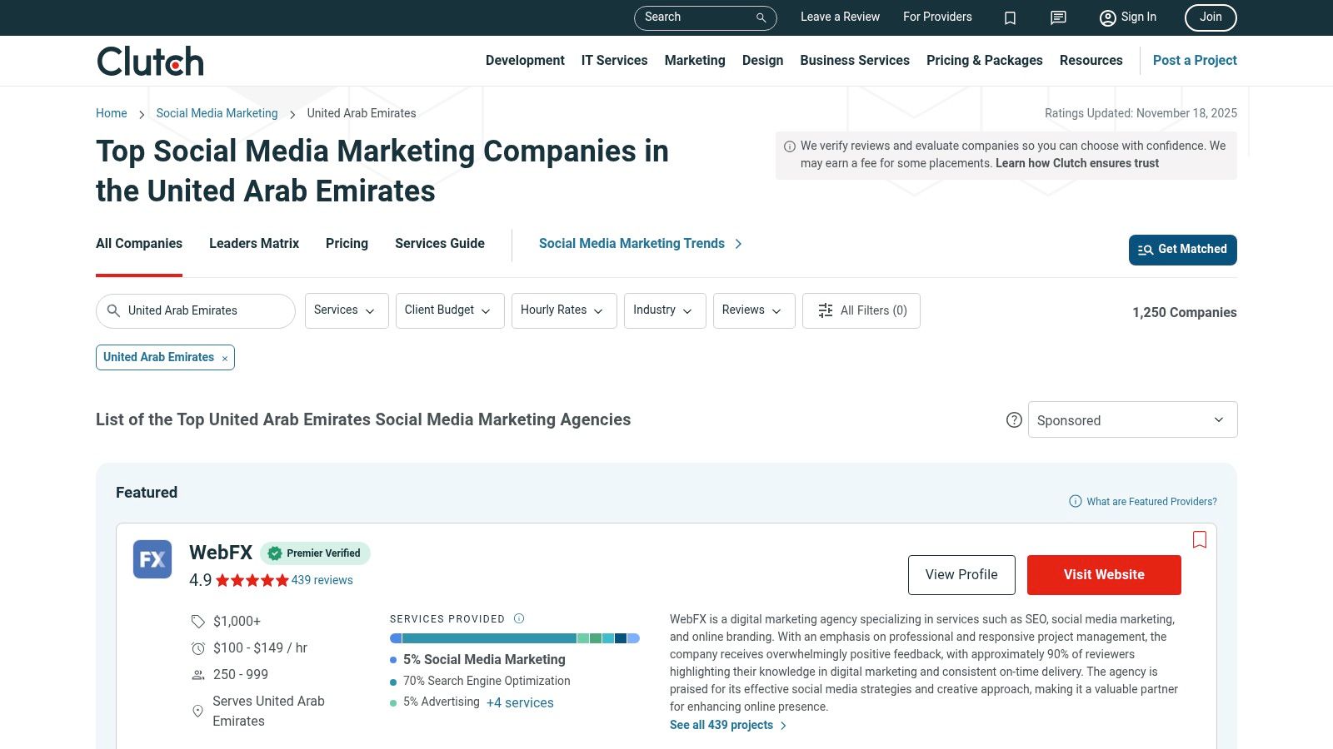Expand the Hourly Rates dropdown
1333x749 pixels.
[563, 310]
